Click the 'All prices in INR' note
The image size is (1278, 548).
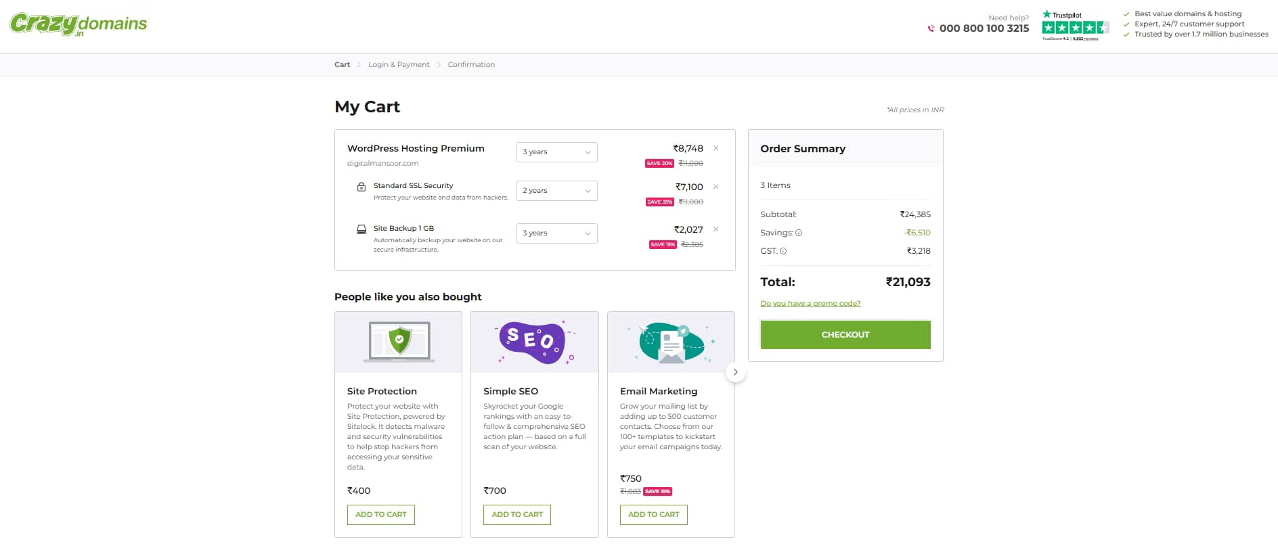point(915,110)
